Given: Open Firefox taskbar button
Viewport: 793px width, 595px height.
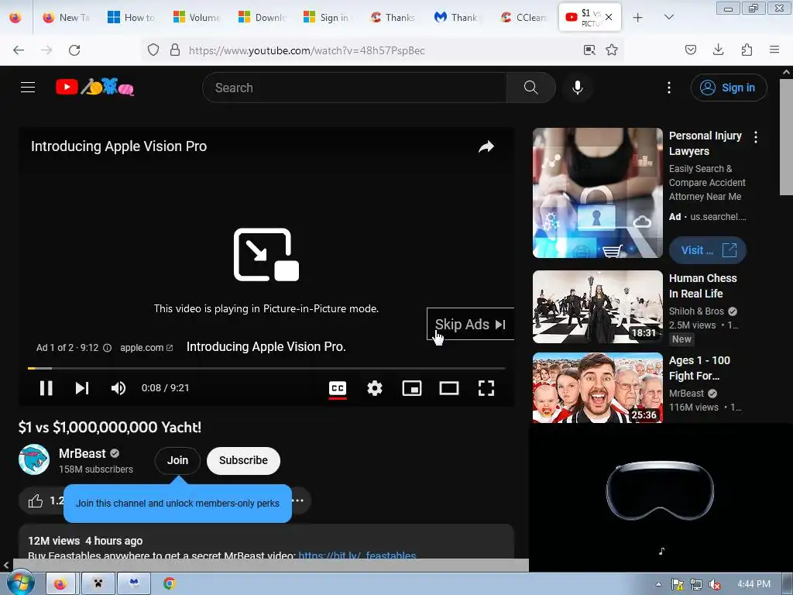Looking at the screenshot, I should click(60, 583).
